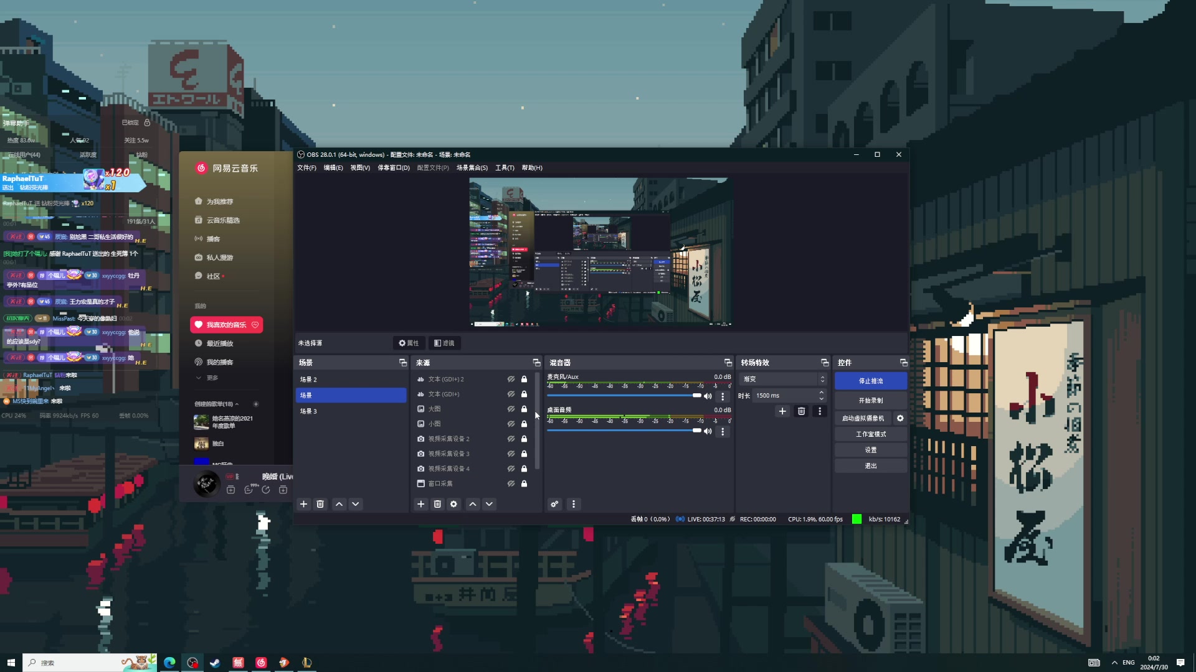Open the 渐变 transition type dropdown
Screen dimensions: 1196x672
[783, 379]
